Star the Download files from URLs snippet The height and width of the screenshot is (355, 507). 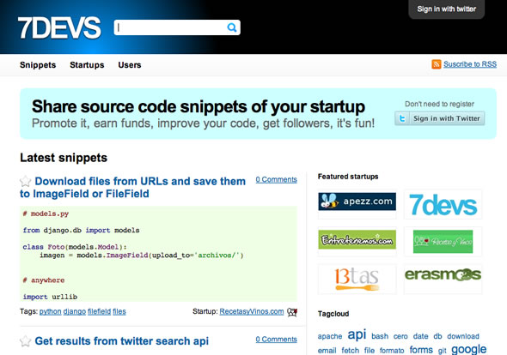tap(25, 182)
